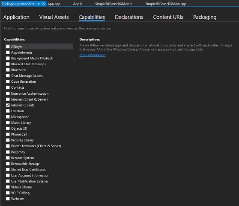Open the Packaging section
239x206 pixels.
click(x=205, y=17)
